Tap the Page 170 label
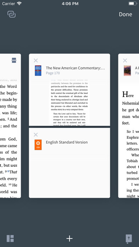Image resolution: width=139 pixels, height=247 pixels. point(53,73)
